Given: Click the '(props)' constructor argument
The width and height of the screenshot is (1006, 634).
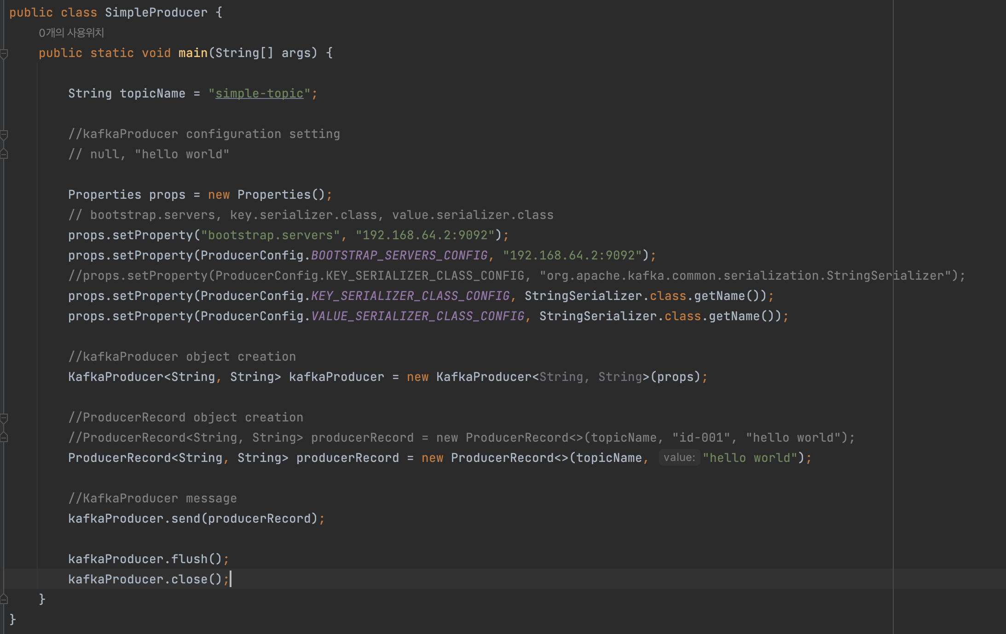Looking at the screenshot, I should (675, 377).
